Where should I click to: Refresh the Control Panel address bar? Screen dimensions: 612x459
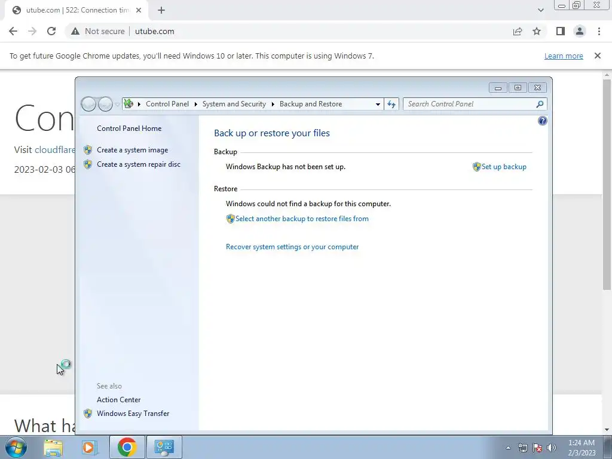[391, 104]
